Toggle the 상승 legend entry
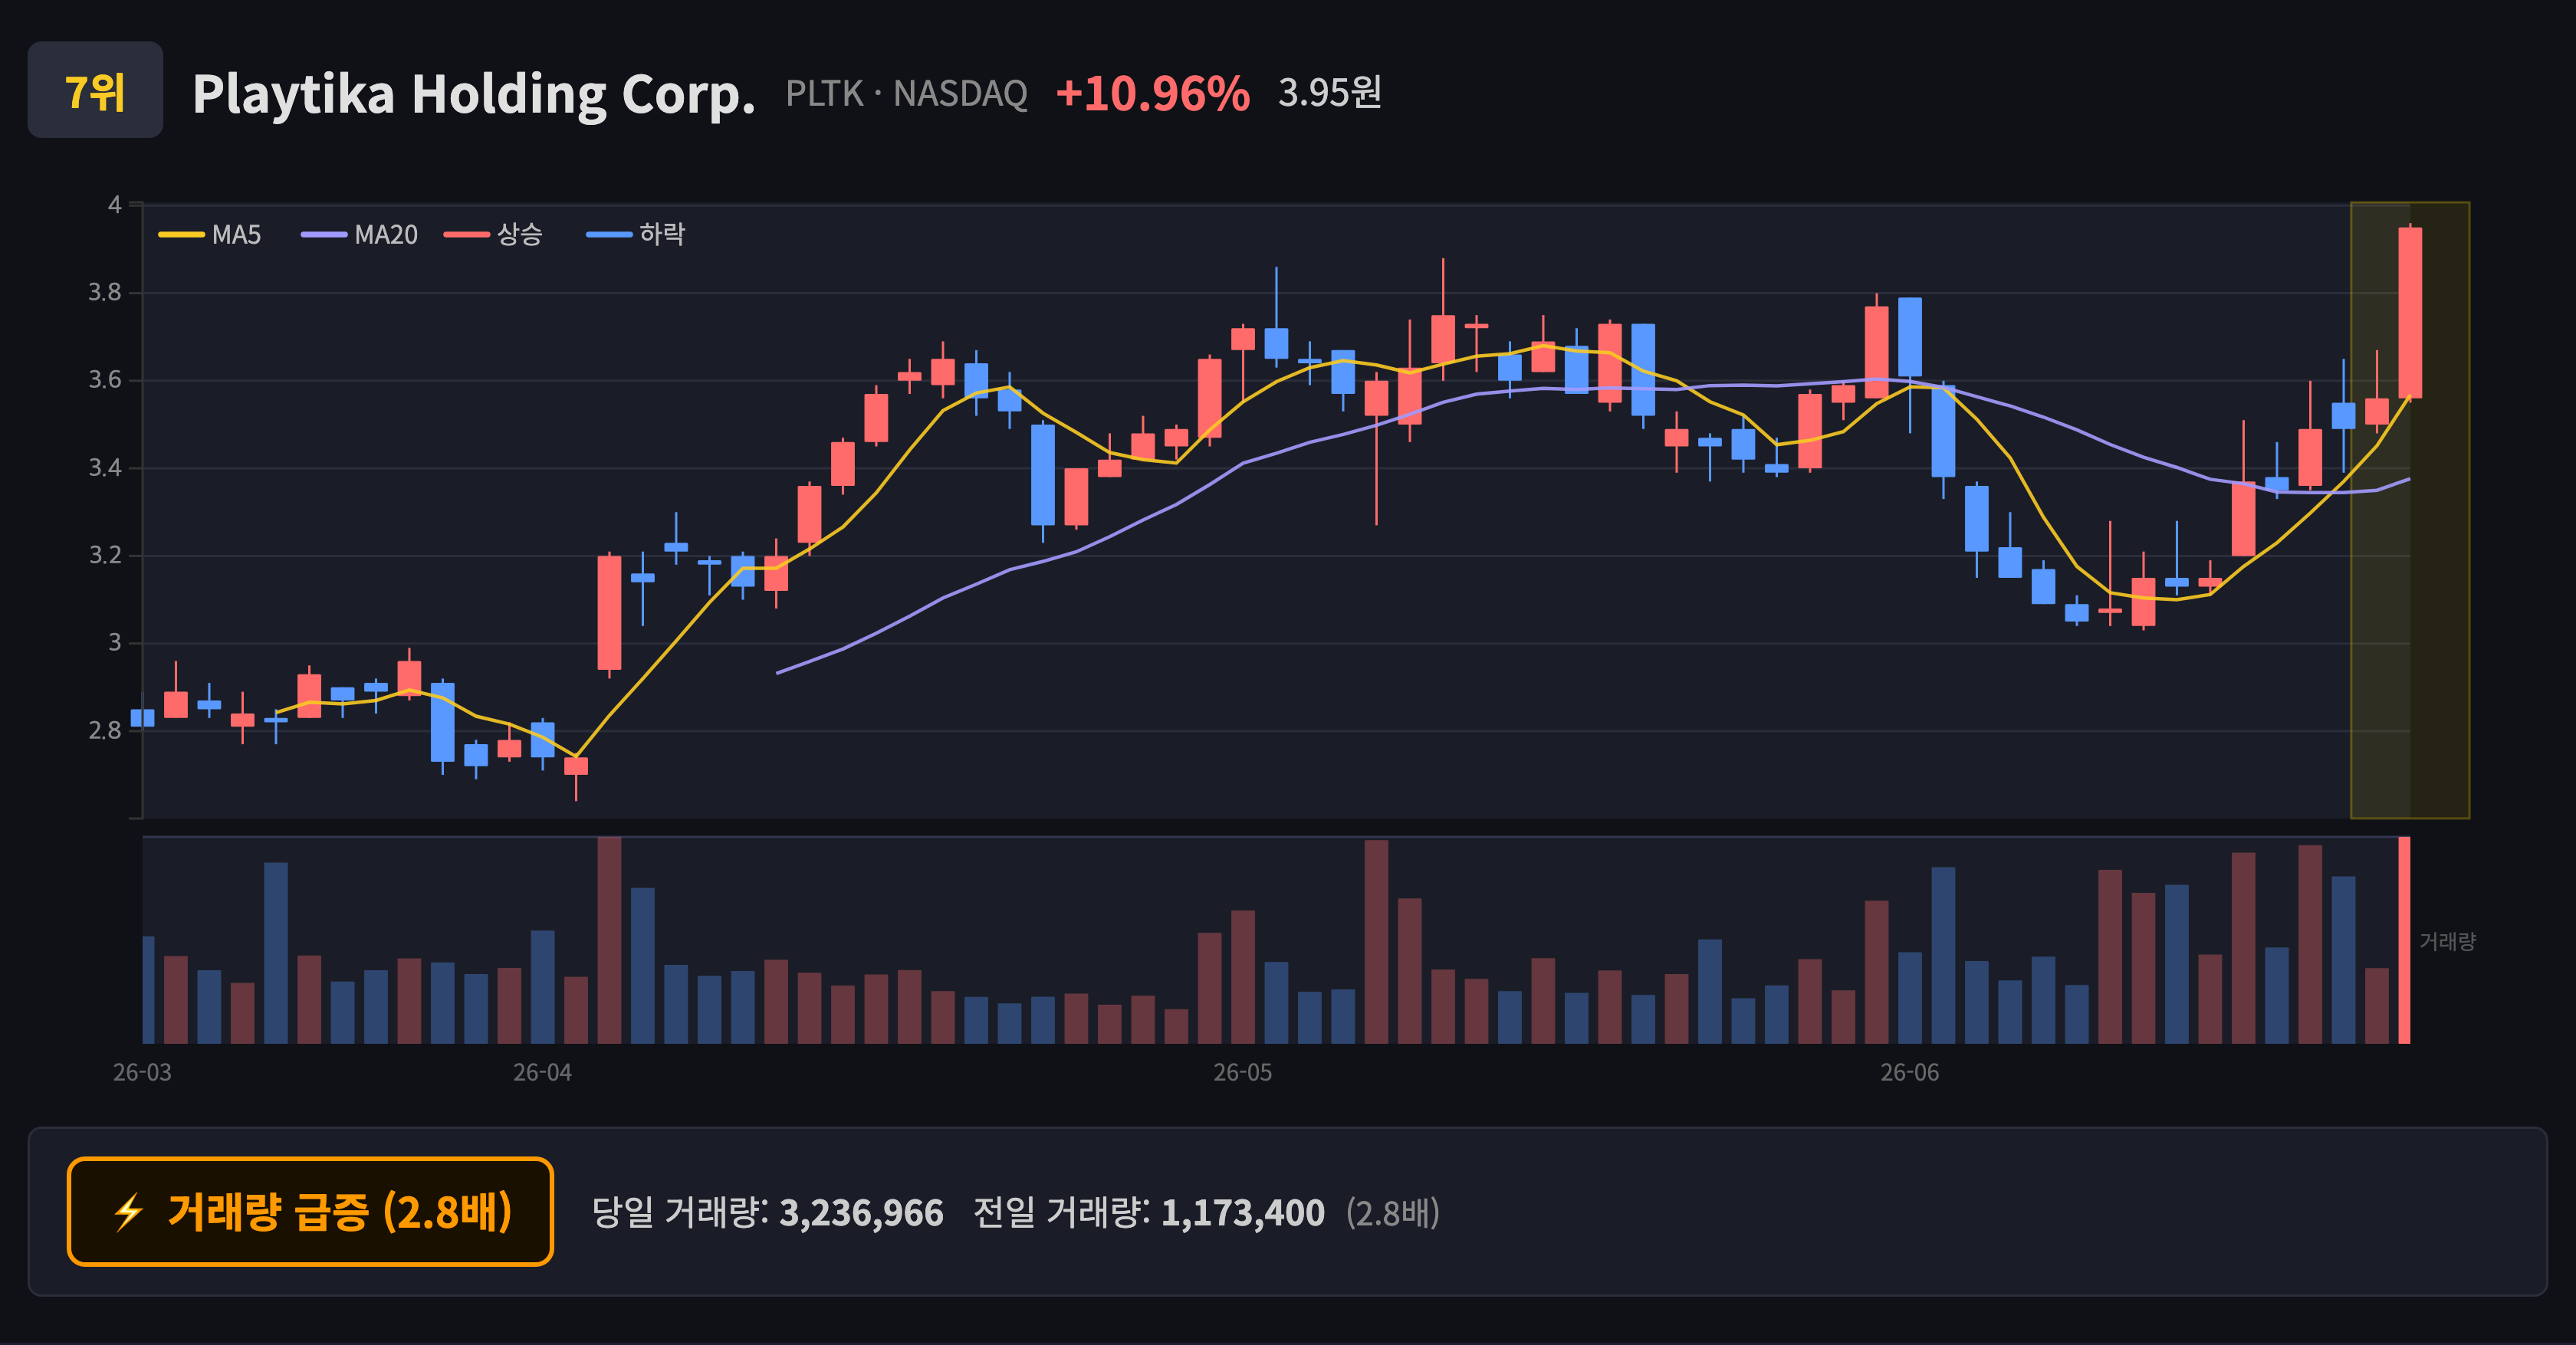Screen dimensions: 2576x1345 tap(494, 235)
